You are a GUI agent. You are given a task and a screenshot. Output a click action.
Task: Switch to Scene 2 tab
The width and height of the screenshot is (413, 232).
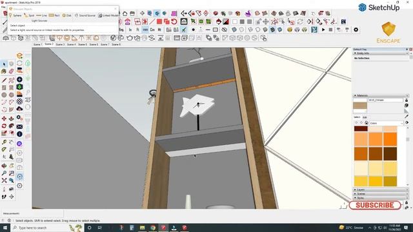pos(49,44)
